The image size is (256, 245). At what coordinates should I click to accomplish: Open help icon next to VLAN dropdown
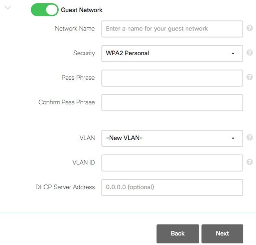point(250,138)
